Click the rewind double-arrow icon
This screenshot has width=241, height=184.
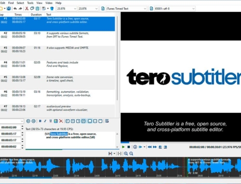pos(149,147)
